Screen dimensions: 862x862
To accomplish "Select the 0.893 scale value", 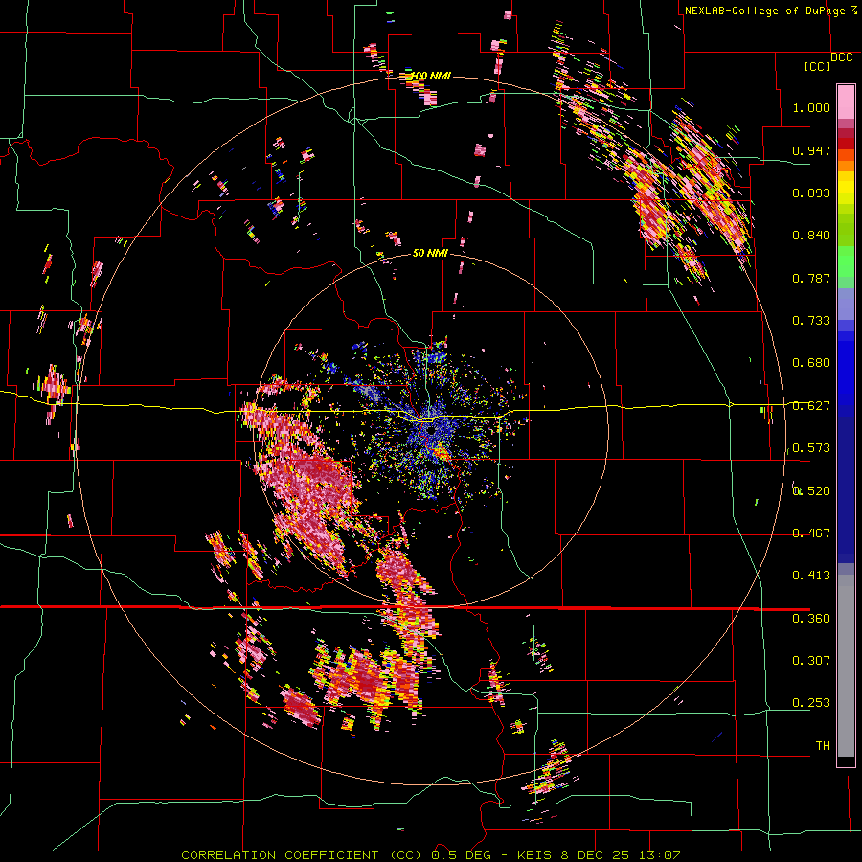I will 811,193.
